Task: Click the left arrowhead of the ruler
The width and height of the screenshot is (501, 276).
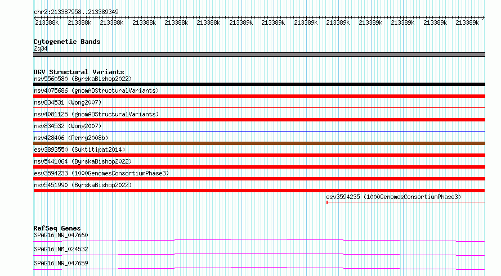Action: point(35,18)
